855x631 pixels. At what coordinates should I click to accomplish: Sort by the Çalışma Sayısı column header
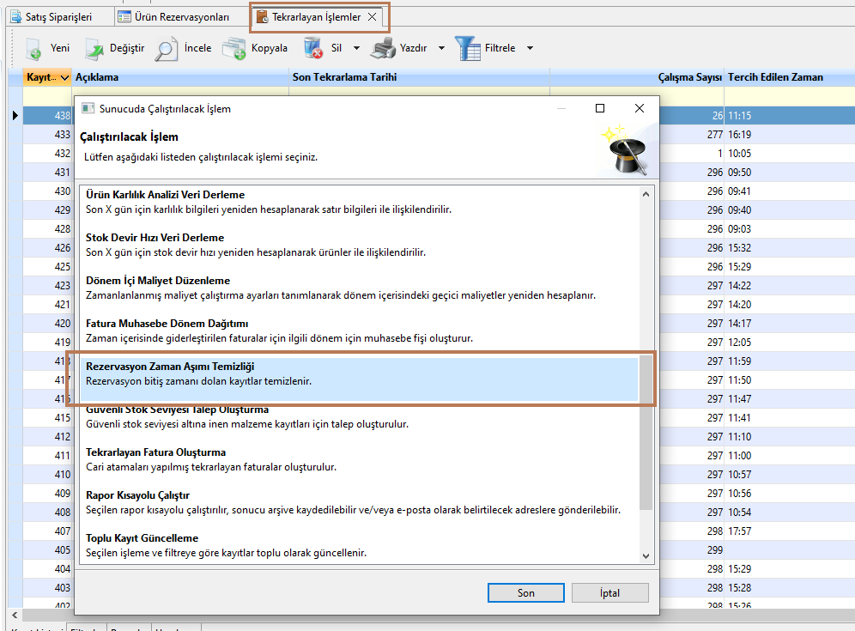[689, 77]
